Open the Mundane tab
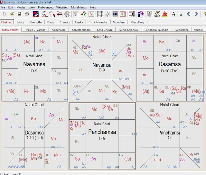The height and width of the screenshot is (175, 206). click(119, 22)
